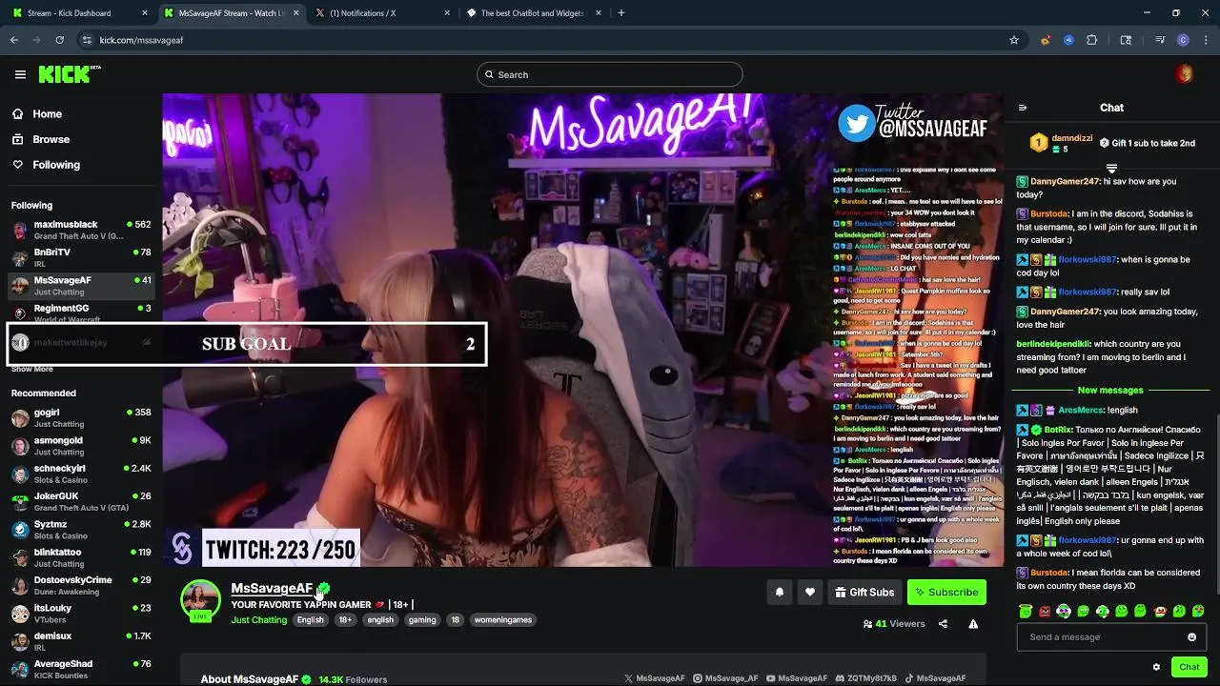Reload the page
Image resolution: width=1220 pixels, height=686 pixels.
pyautogui.click(x=59, y=40)
